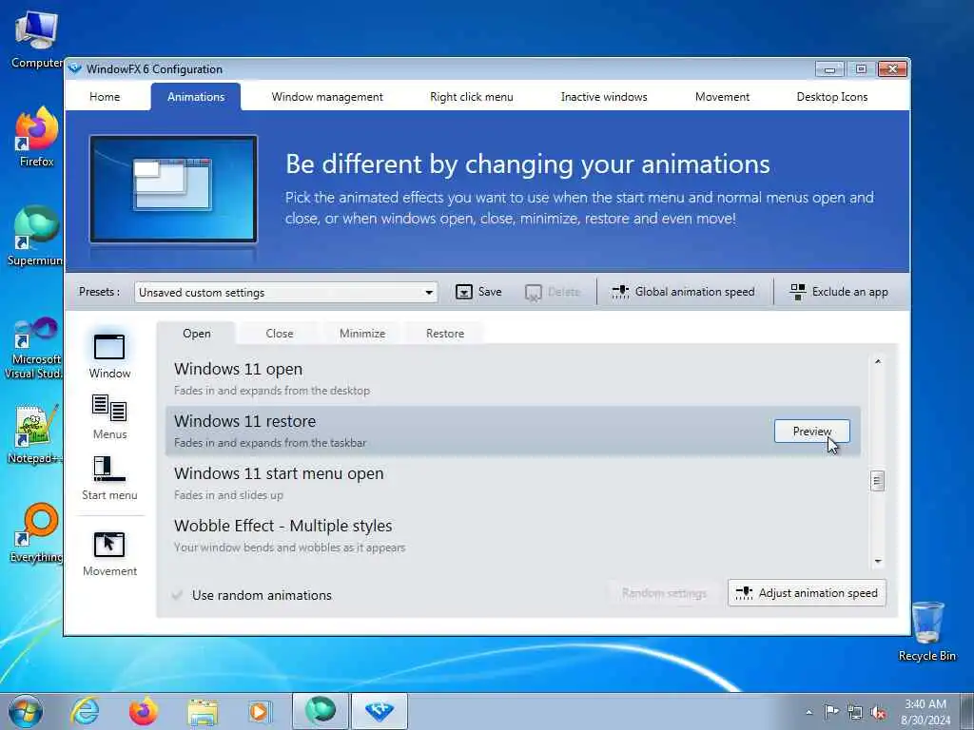Image resolution: width=974 pixels, height=730 pixels.
Task: Click the animation preview monitor thumbnail
Action: point(173,189)
